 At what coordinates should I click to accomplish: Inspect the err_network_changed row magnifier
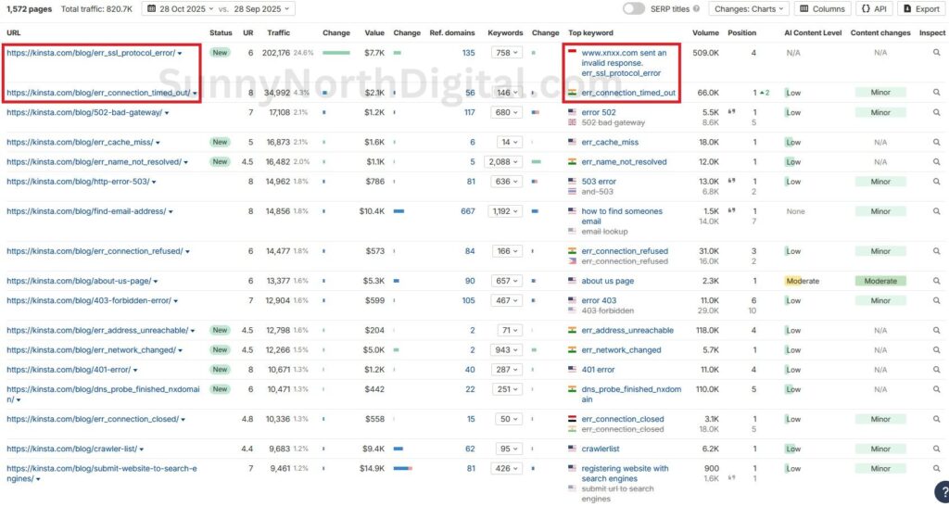coord(936,349)
